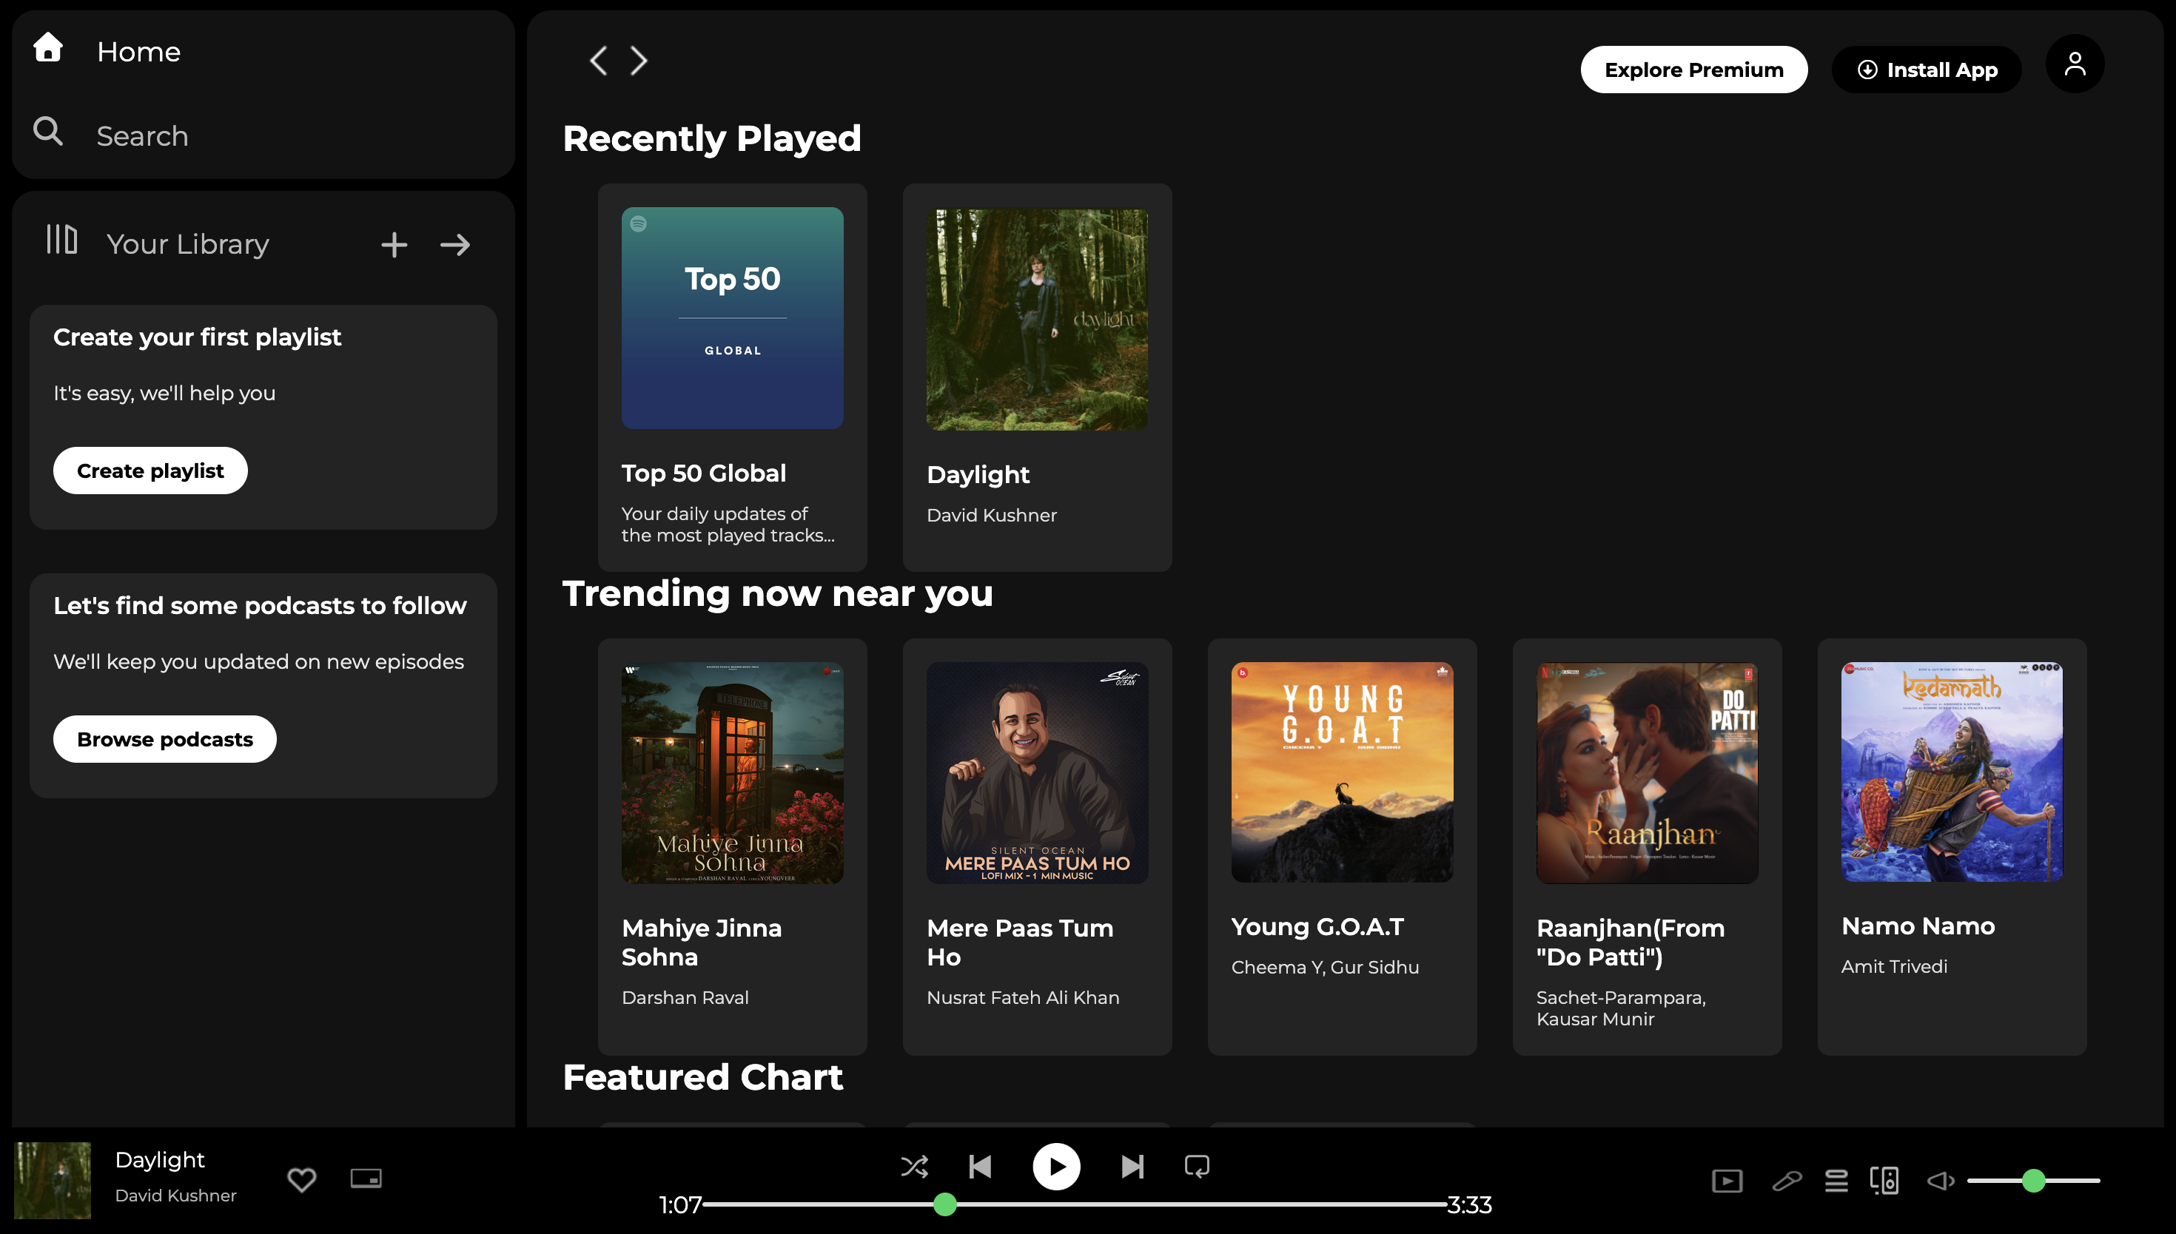Add new playlist with plus icon
The image size is (2176, 1234).
394,245
